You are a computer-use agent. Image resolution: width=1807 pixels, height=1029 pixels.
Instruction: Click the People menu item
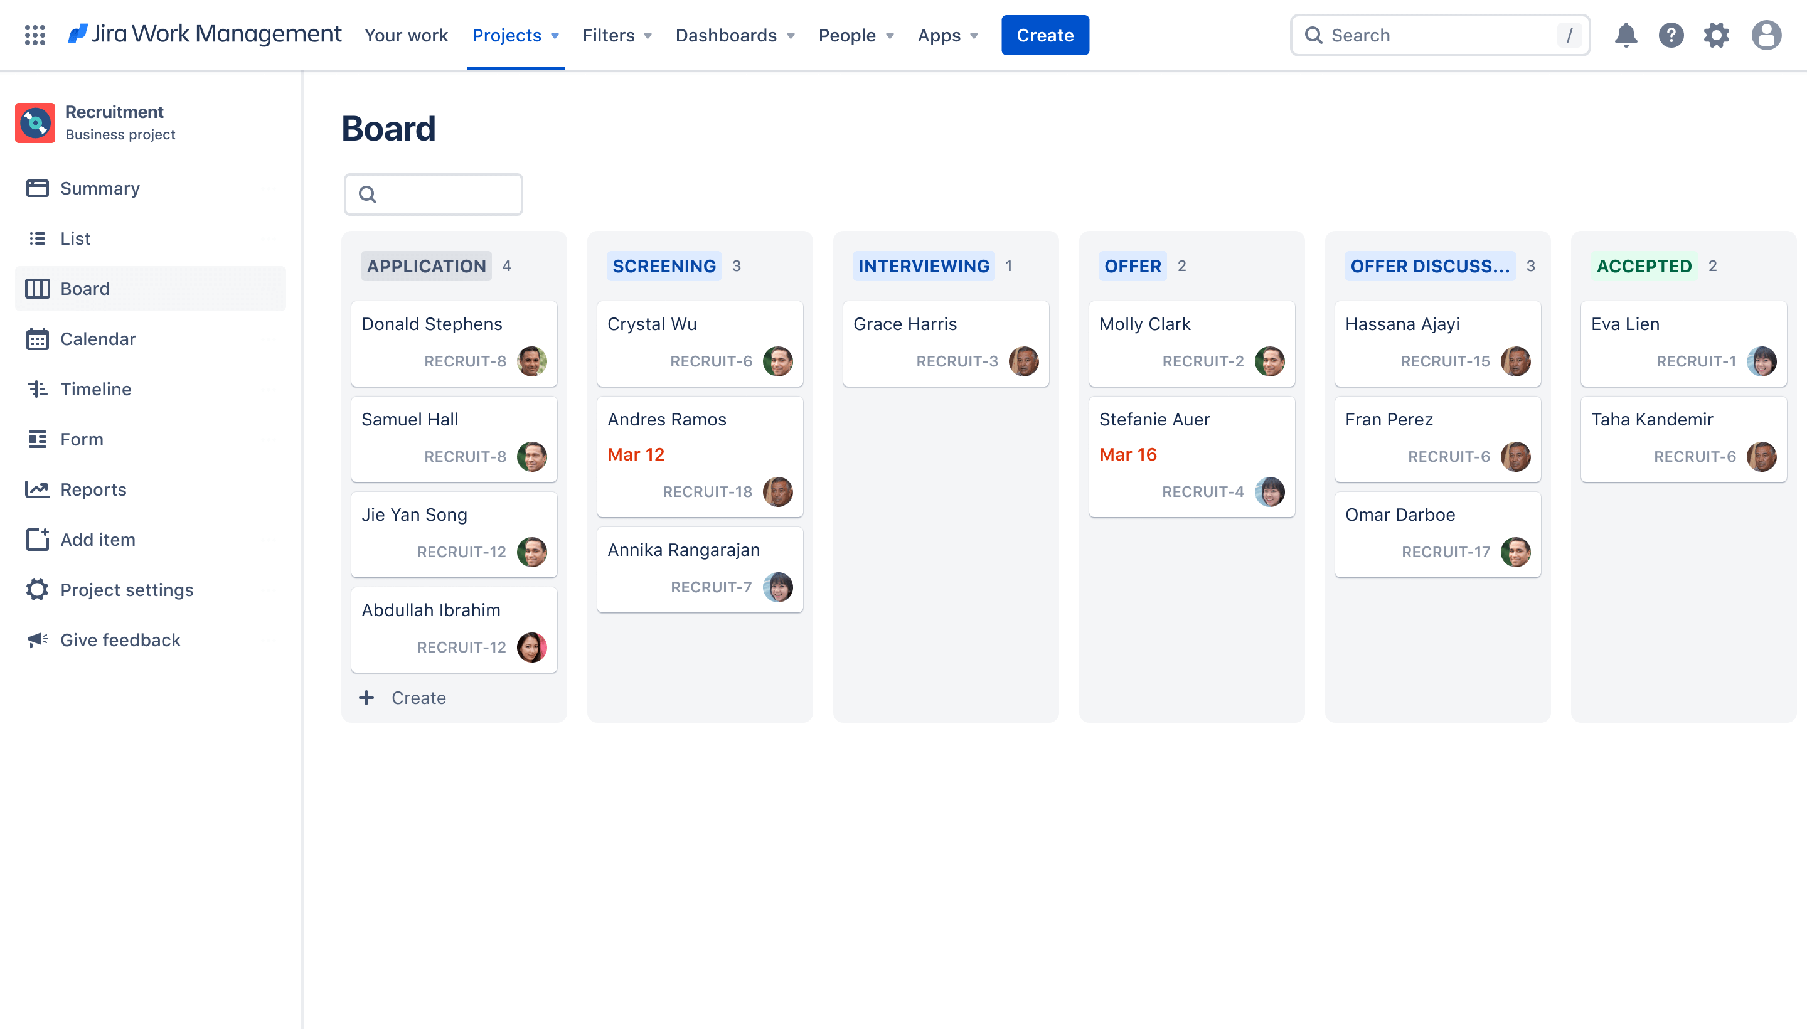point(848,35)
